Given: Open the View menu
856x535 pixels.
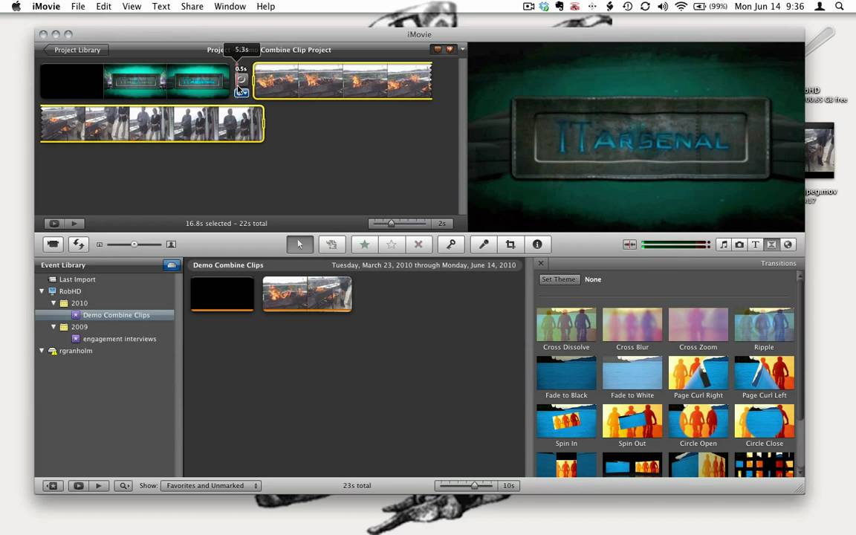Looking at the screenshot, I should click(132, 7).
